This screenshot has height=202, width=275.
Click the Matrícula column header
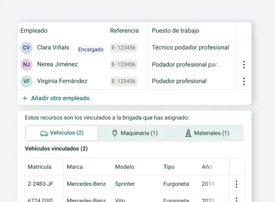(39, 167)
